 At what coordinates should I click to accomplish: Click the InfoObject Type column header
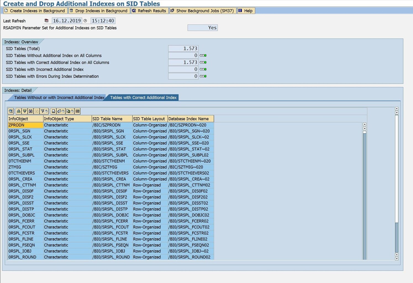(67, 119)
